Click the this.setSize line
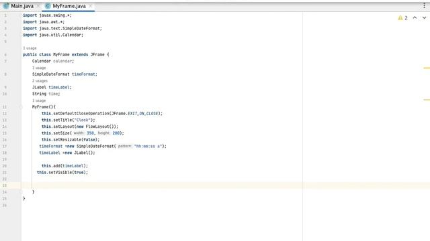 (x=83, y=133)
